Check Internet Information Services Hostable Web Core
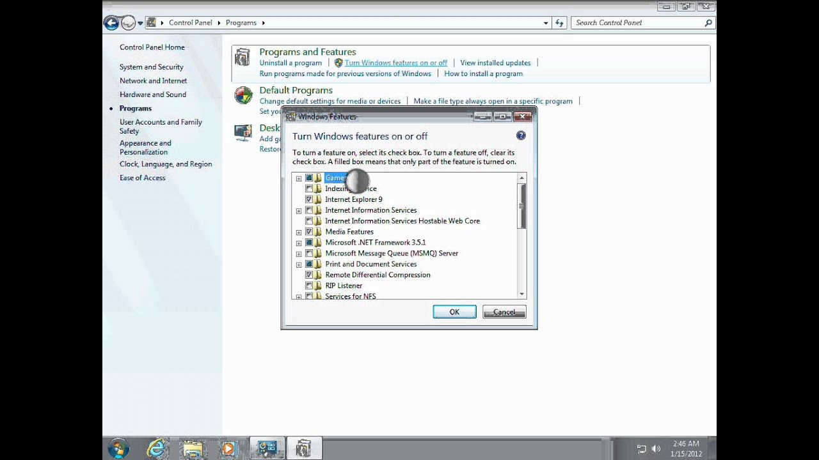 309,221
